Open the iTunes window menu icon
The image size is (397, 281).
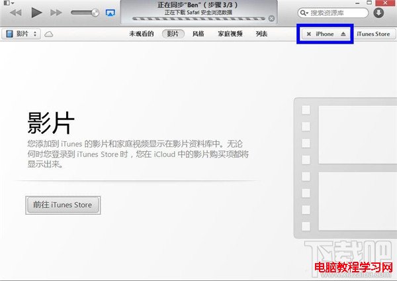click(x=9, y=3)
